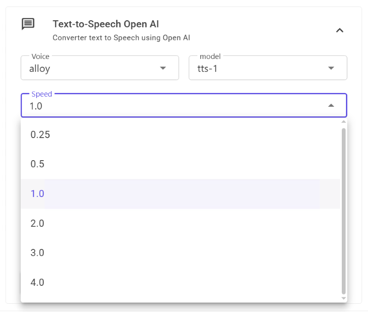Viewport: 368px width, 312px height.
Task: Choose the 0.5 speed option
Action: point(37,164)
